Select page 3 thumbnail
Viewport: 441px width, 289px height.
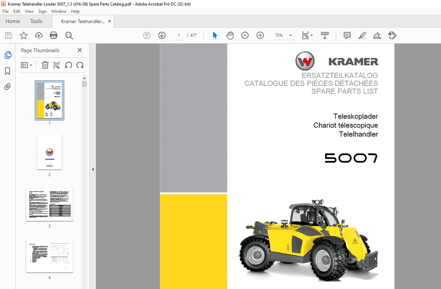[x=49, y=204]
